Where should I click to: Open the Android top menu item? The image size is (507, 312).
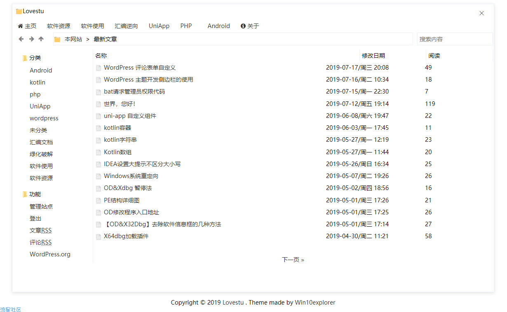[x=218, y=26]
